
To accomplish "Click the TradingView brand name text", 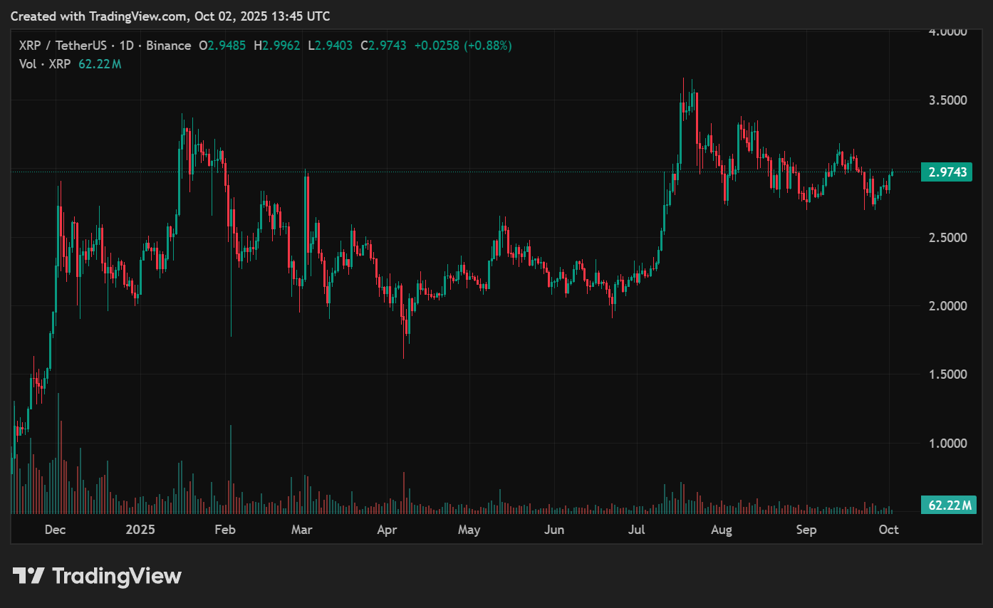I will [x=117, y=575].
